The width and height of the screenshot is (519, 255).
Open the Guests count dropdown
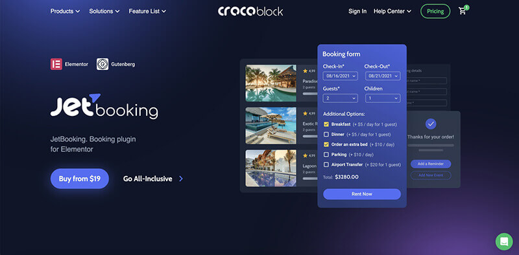point(340,98)
